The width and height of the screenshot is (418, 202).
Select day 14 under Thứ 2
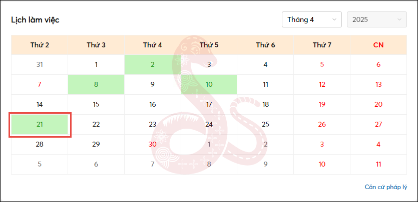coord(40,104)
